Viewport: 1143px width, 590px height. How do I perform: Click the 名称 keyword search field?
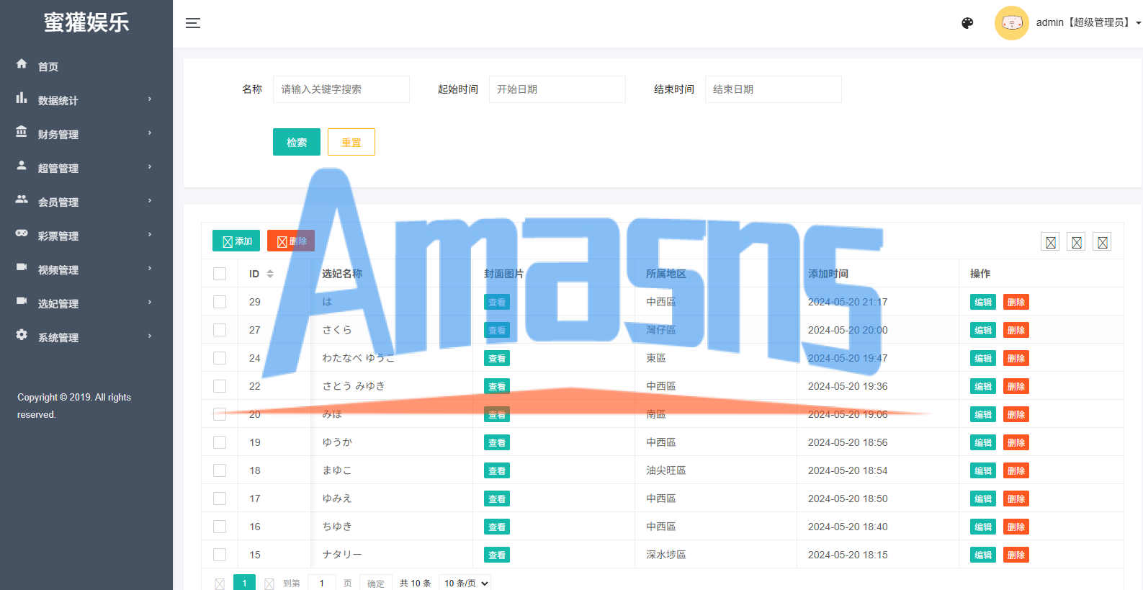[x=341, y=89]
